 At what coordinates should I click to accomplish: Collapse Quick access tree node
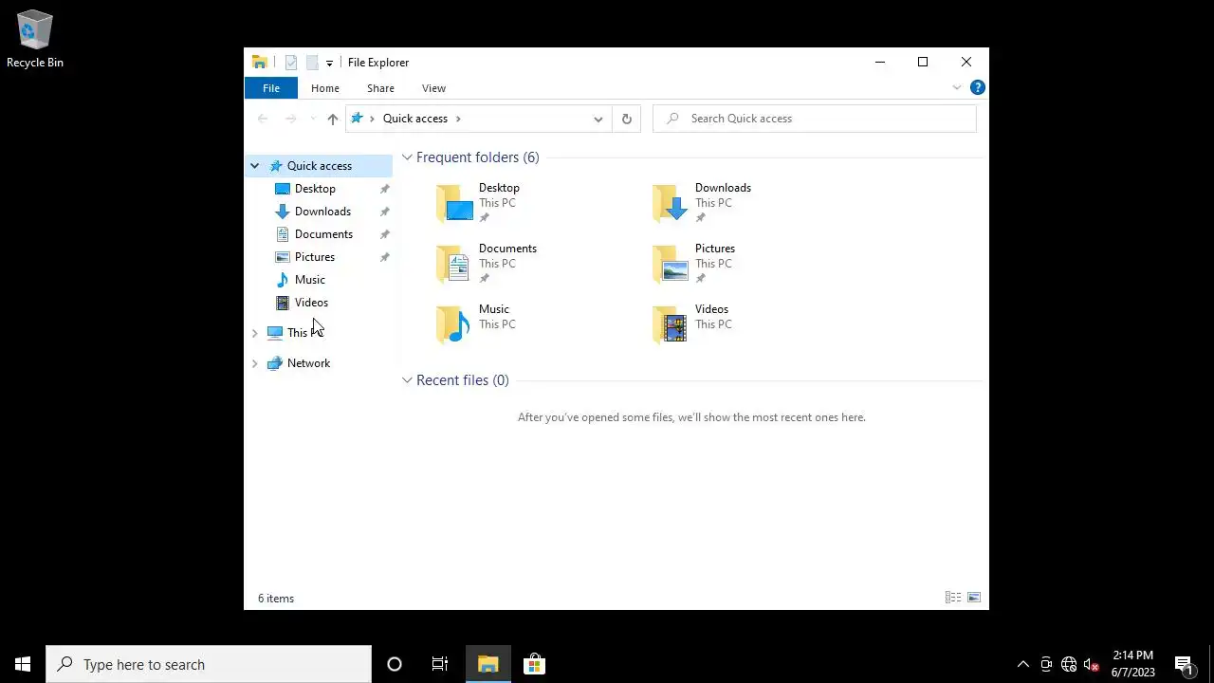tap(254, 166)
